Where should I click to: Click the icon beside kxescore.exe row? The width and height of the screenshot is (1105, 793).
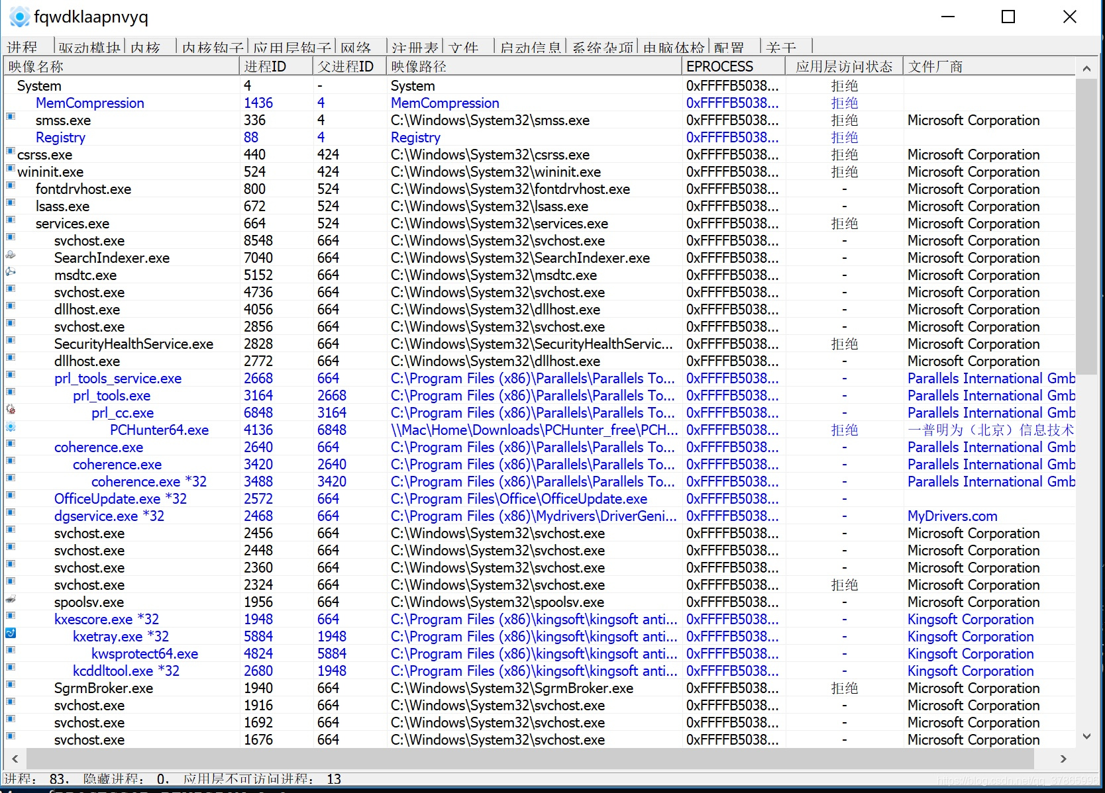(x=11, y=616)
